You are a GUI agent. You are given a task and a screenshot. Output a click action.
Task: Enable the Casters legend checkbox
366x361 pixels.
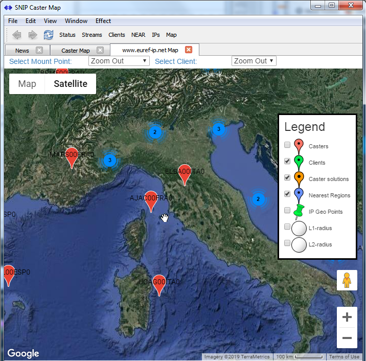(287, 145)
